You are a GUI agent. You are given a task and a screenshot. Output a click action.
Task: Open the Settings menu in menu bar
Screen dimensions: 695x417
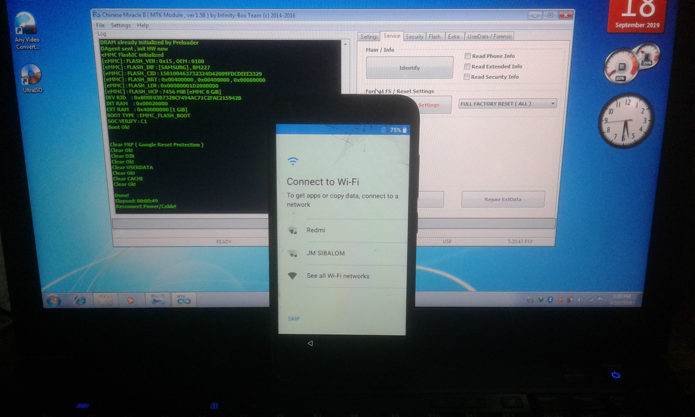[x=121, y=26]
